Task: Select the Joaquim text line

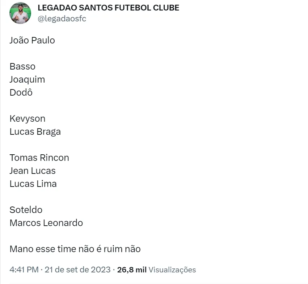Action: pos(27,79)
